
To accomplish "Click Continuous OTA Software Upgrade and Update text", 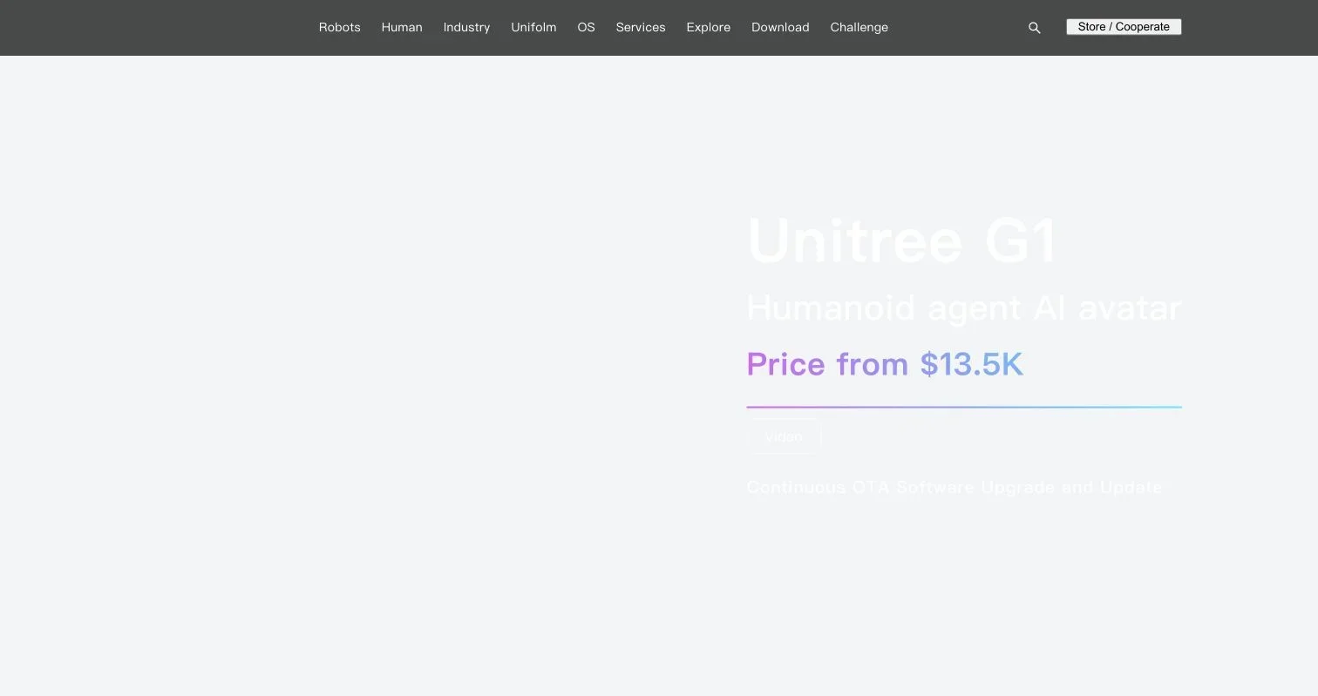I will tap(955, 487).
